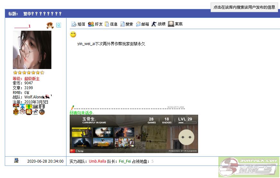Screen dimensions: 280x178
Task: Click the basketball medal badge
Action: (42, 112)
